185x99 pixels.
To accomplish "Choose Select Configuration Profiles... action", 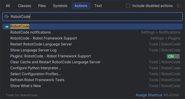I will tap(92, 74).
